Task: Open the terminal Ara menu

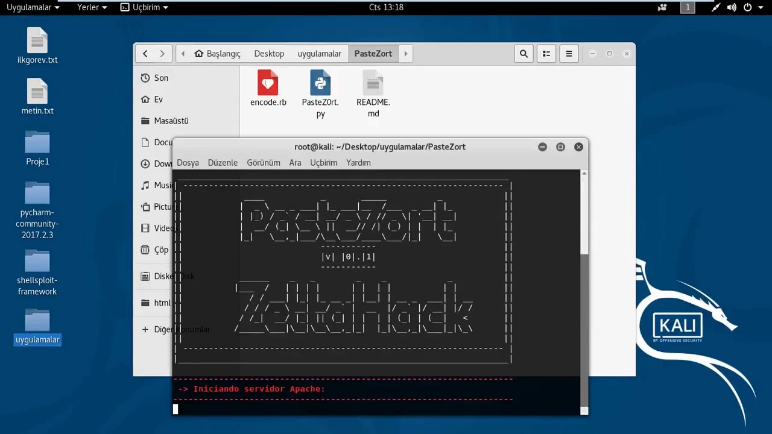Action: click(295, 163)
